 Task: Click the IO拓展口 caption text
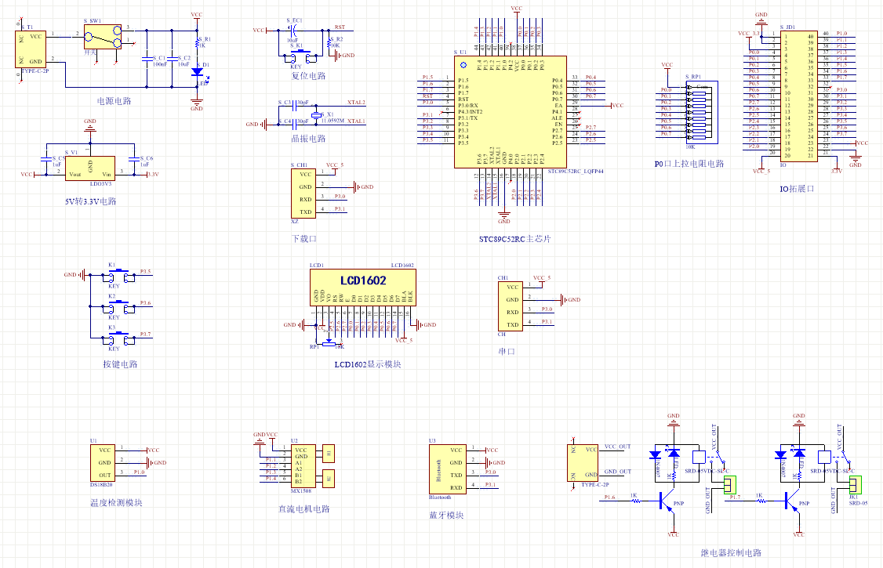[x=797, y=189]
